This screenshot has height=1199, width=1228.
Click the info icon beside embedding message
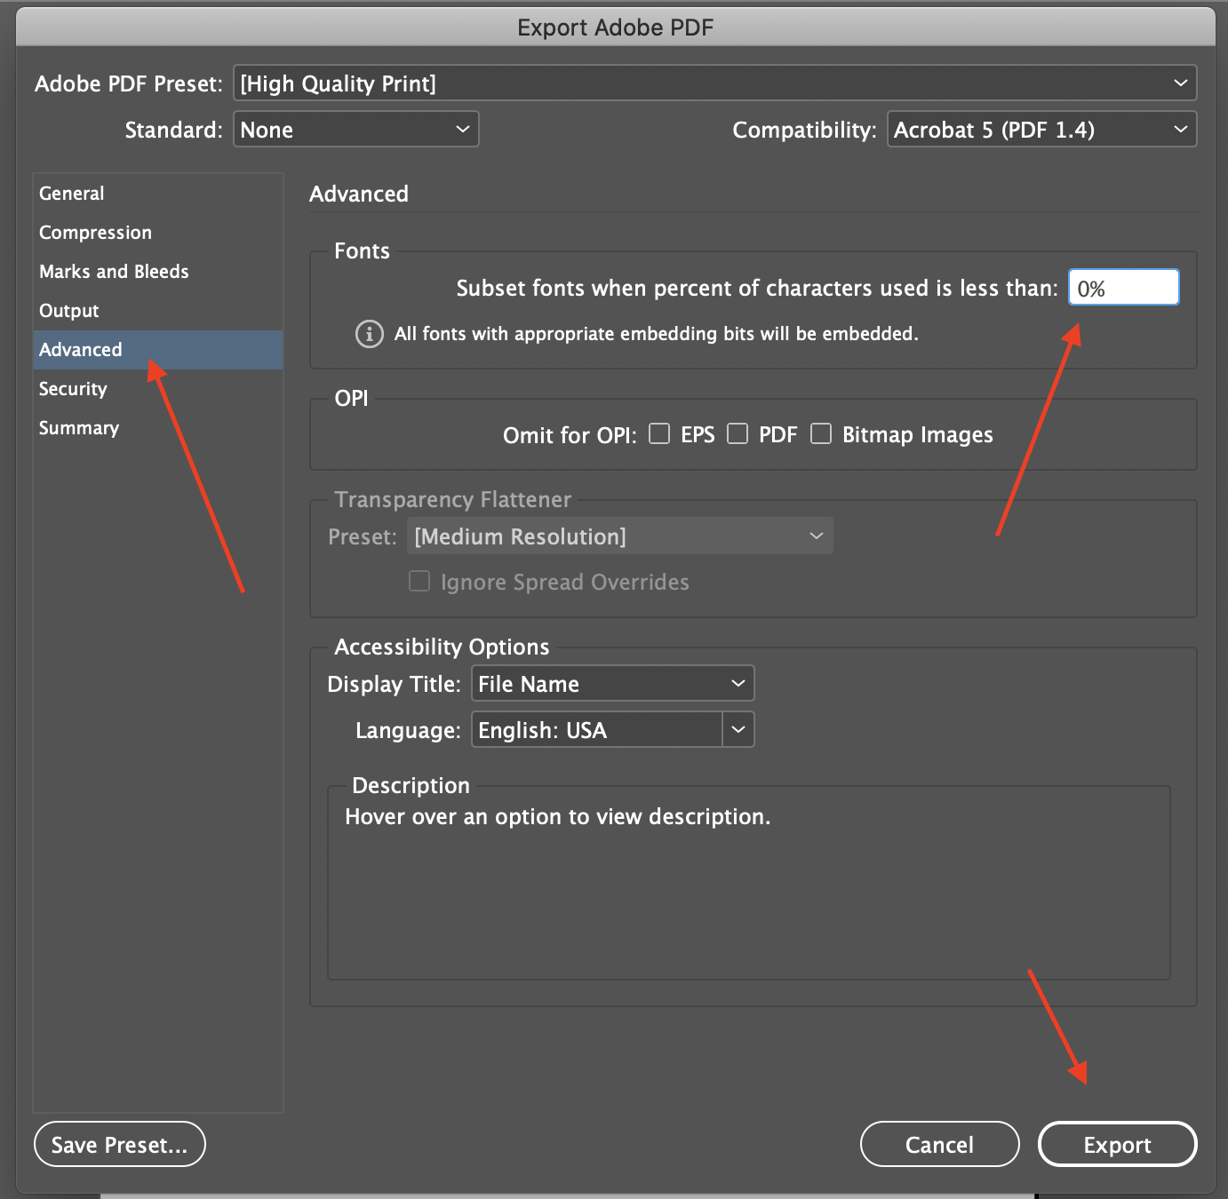coord(369,334)
